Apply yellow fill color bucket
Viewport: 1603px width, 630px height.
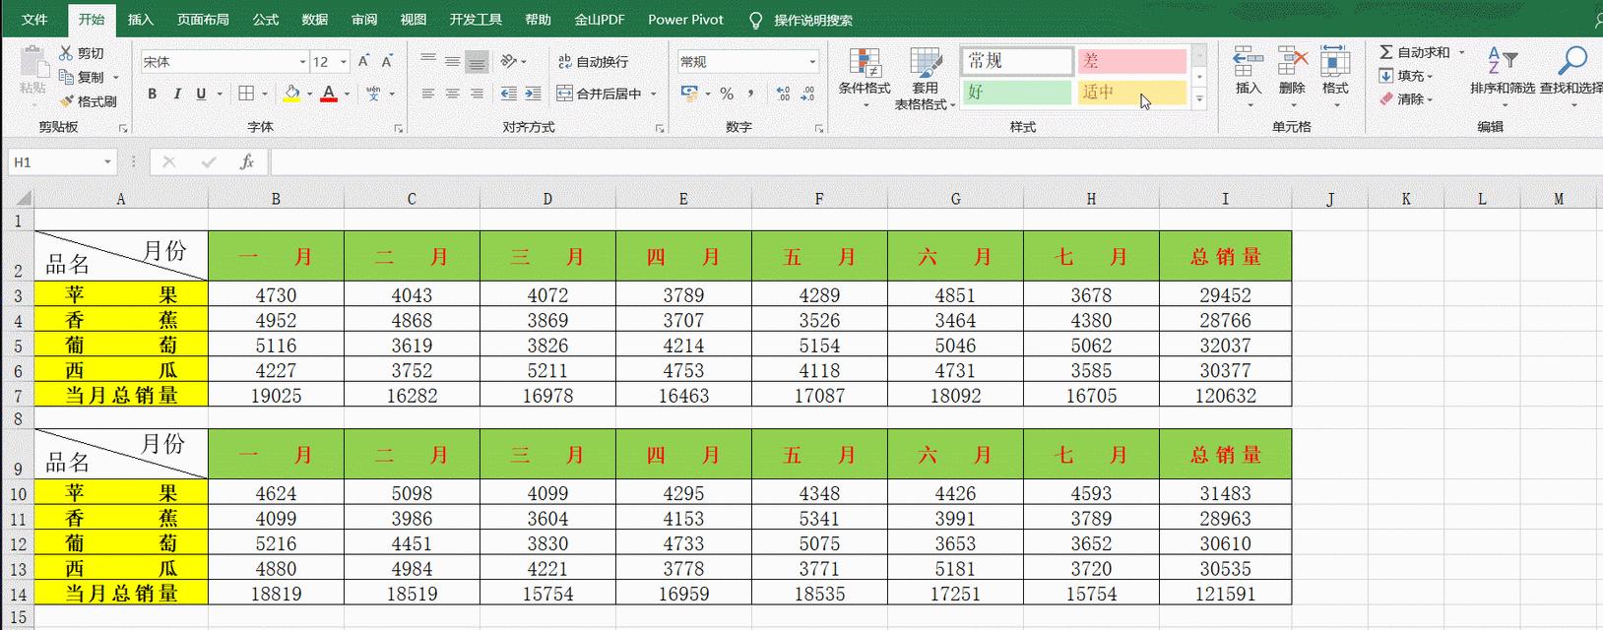click(291, 94)
